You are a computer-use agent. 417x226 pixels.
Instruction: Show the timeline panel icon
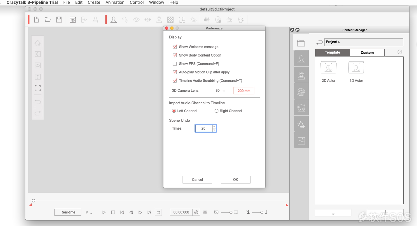point(205,212)
